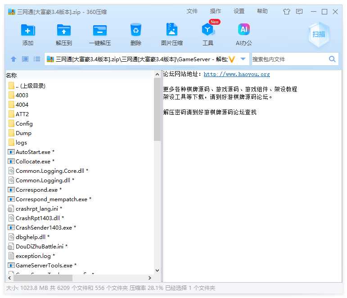
Task: Click the 删除 (Delete) recycle icon
Action: coord(135,30)
